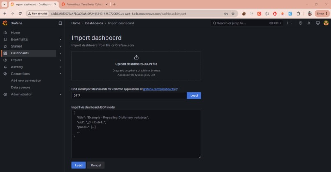Click the red Opera-style extension icon
Screen dimensions: 331x172
(x=275, y=14)
